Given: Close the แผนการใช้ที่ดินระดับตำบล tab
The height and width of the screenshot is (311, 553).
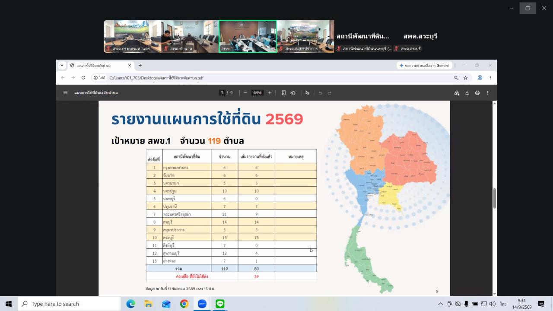Looking at the screenshot, I should [x=129, y=65].
